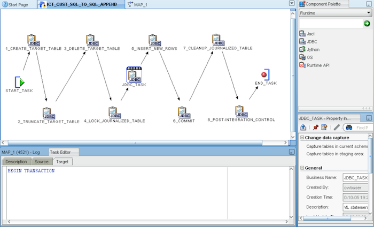Switch to the Description sub-tab

(x=16, y=162)
